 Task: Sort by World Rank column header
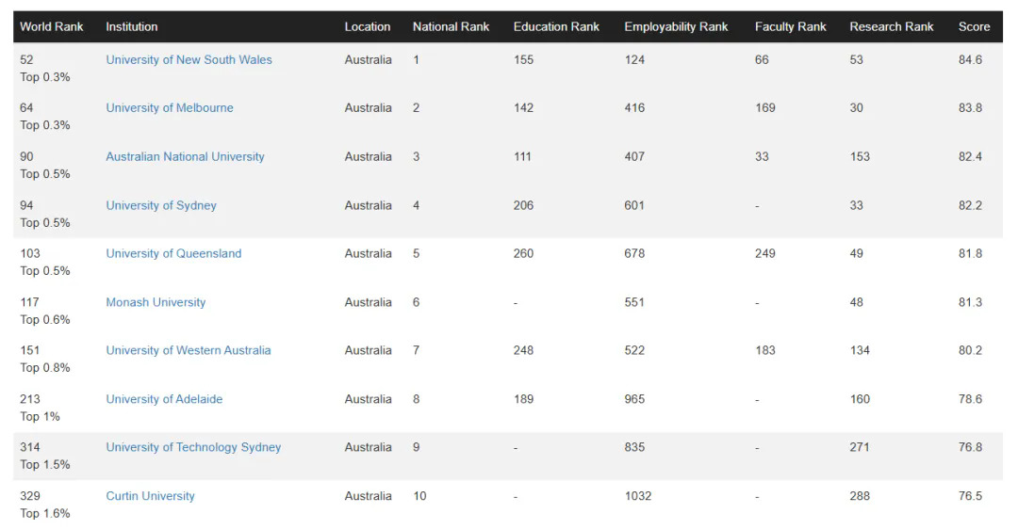coord(52,26)
